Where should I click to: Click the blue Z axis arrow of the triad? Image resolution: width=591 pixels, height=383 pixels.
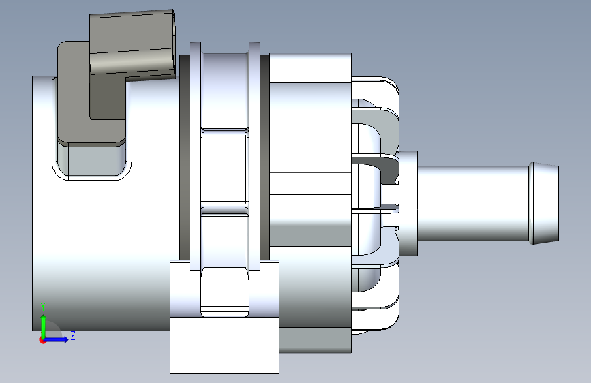pyautogui.click(x=57, y=339)
